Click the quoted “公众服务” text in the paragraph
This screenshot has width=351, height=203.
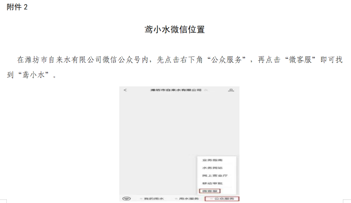[227, 59]
